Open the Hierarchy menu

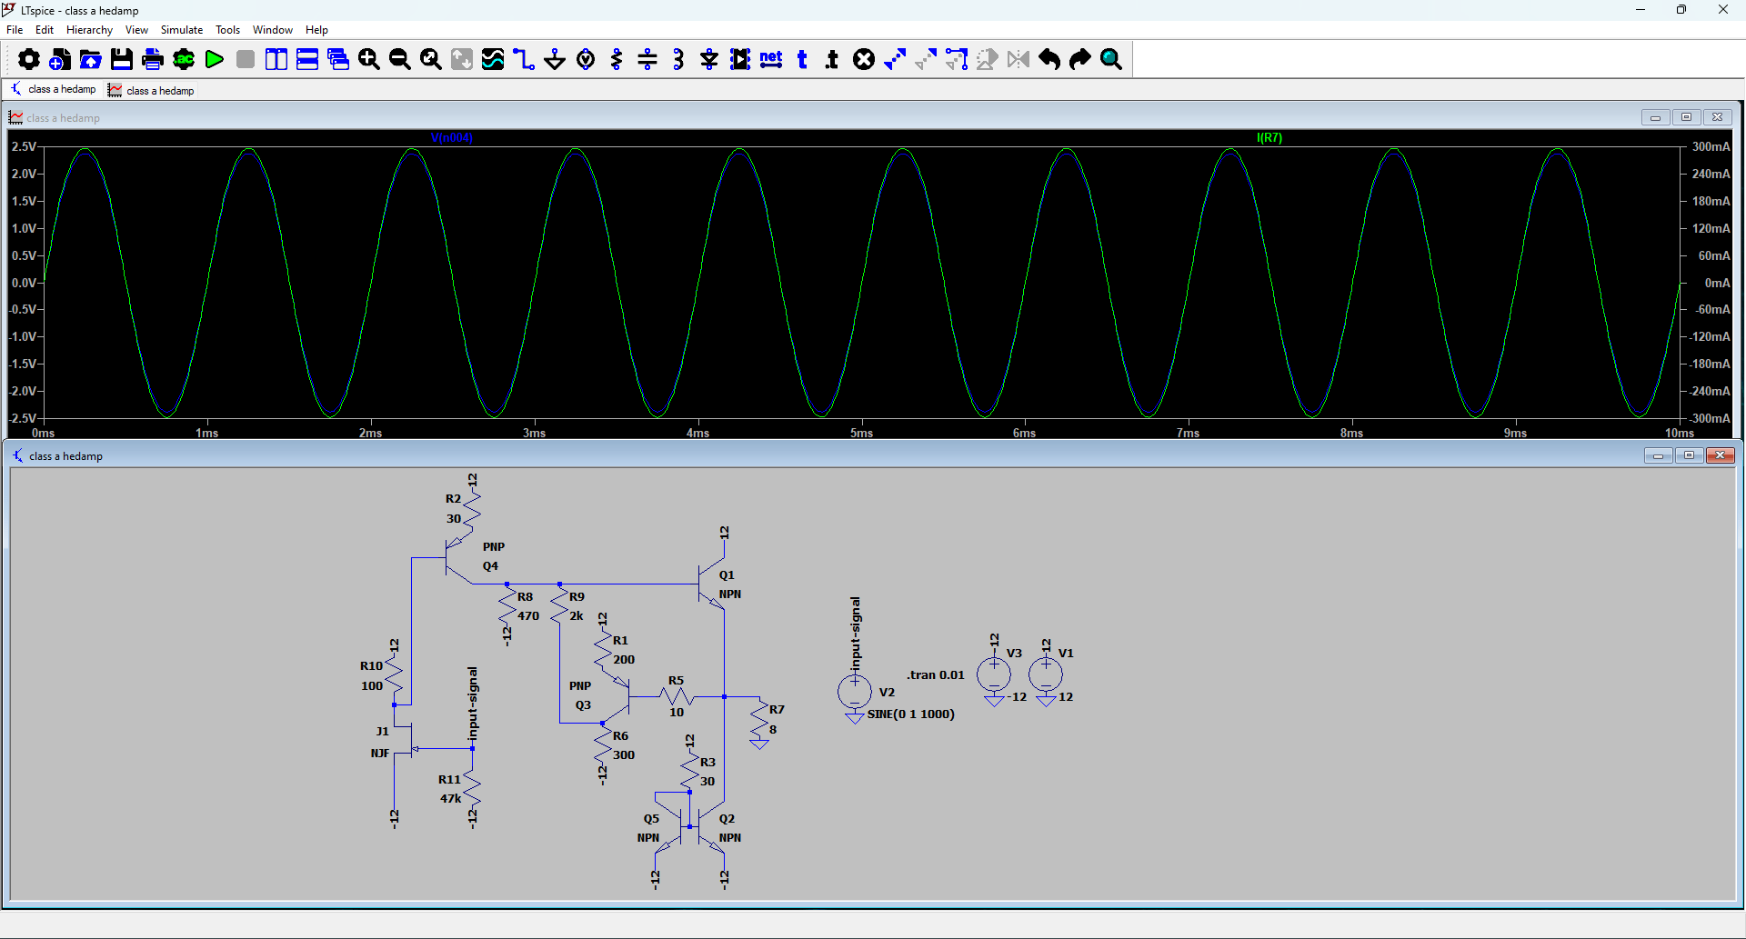pos(89,30)
